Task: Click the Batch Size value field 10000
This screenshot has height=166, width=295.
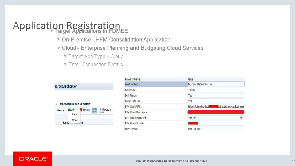Action: (216, 90)
